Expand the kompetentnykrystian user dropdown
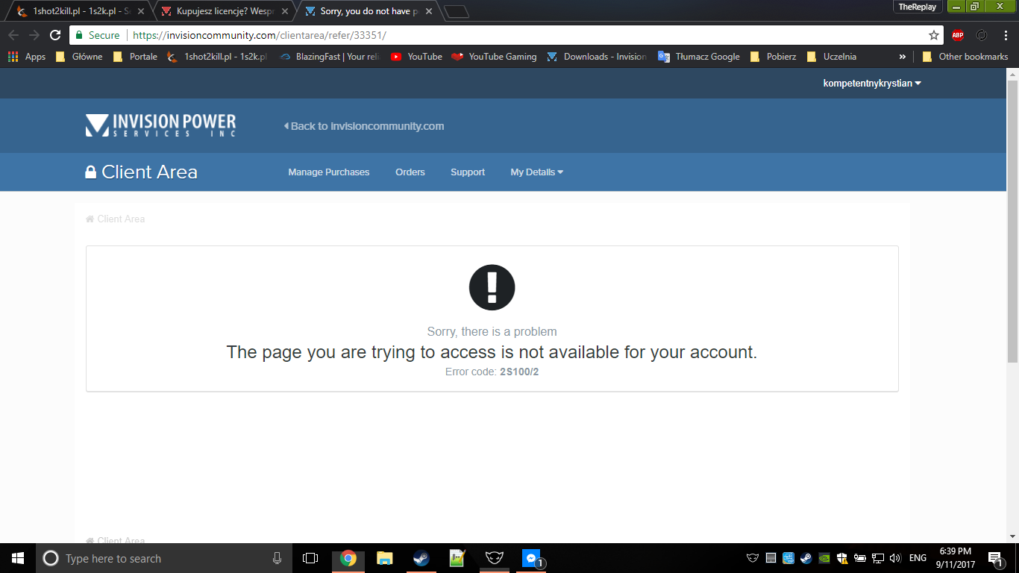1019x573 pixels. pos(871,84)
